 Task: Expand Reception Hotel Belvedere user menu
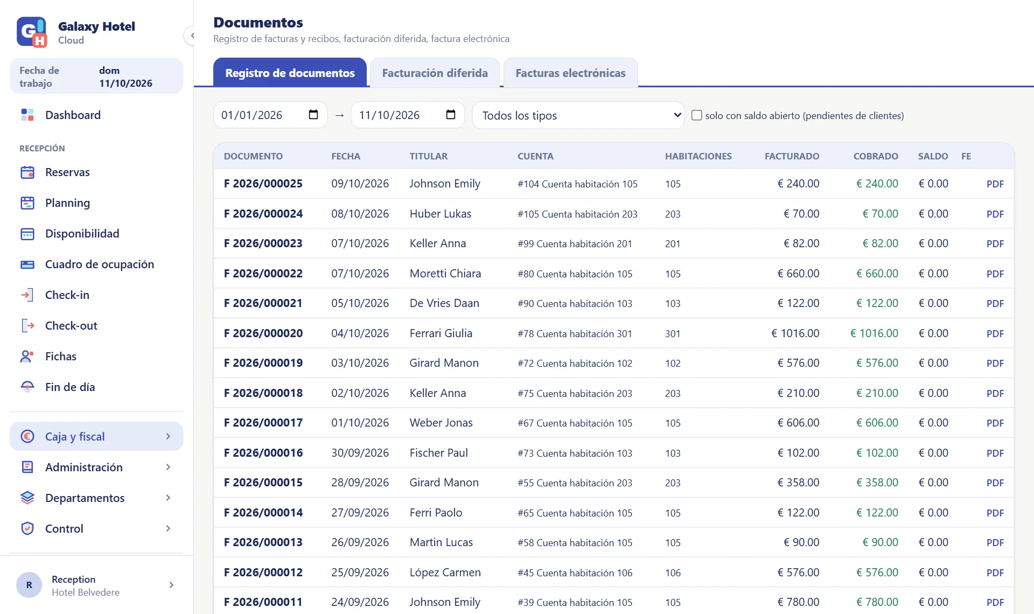[171, 585]
